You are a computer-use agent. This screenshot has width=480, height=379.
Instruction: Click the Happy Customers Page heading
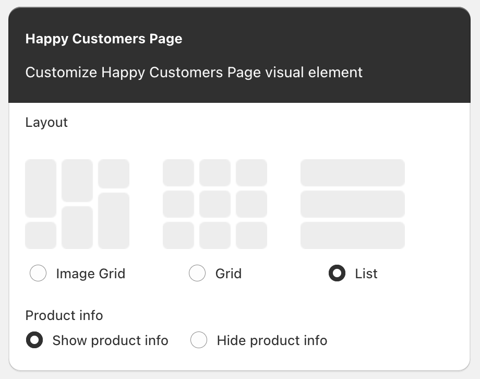(x=104, y=39)
